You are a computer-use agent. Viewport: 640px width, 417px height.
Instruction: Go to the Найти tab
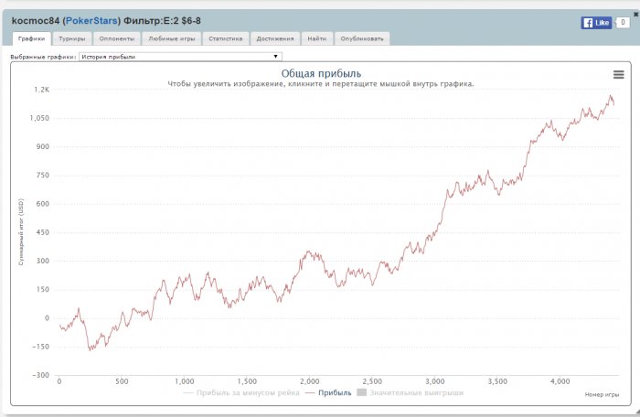tap(317, 38)
